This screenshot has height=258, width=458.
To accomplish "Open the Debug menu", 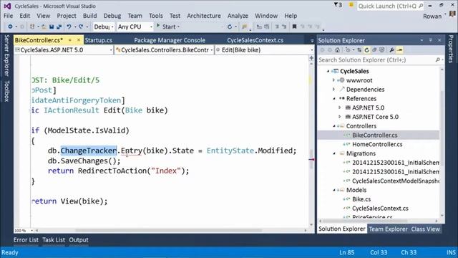I will point(112,16).
